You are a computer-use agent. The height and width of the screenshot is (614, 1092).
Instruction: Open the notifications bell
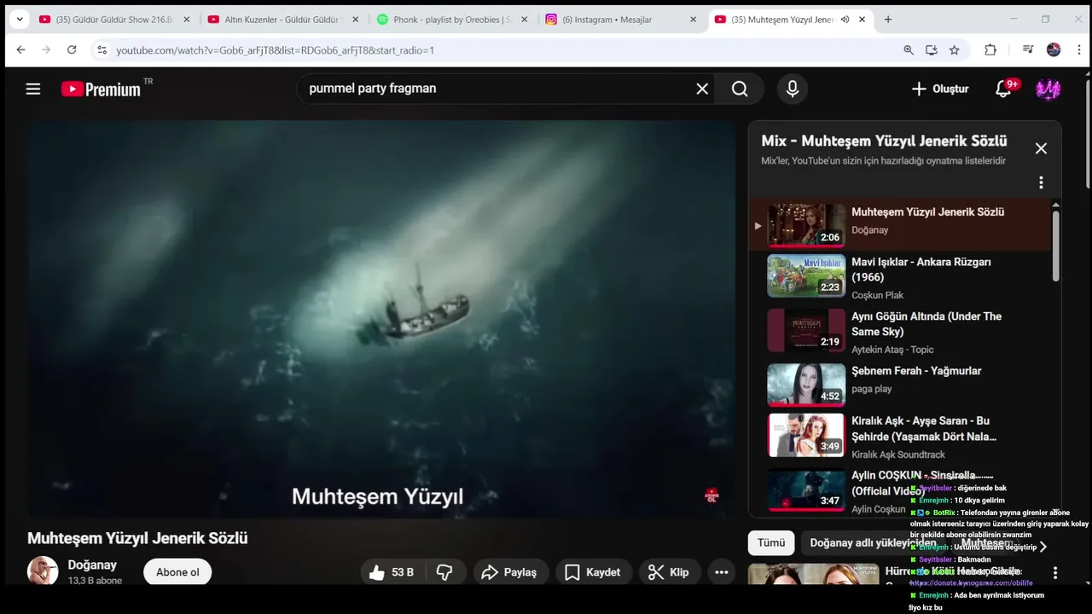coord(1004,89)
